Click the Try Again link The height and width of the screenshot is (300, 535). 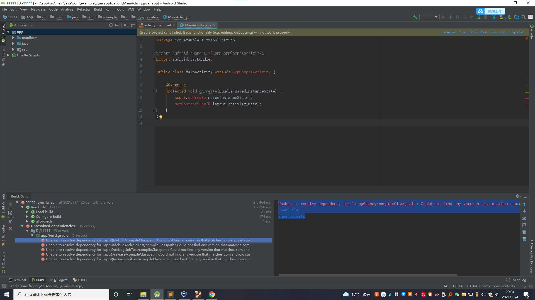[x=448, y=32]
